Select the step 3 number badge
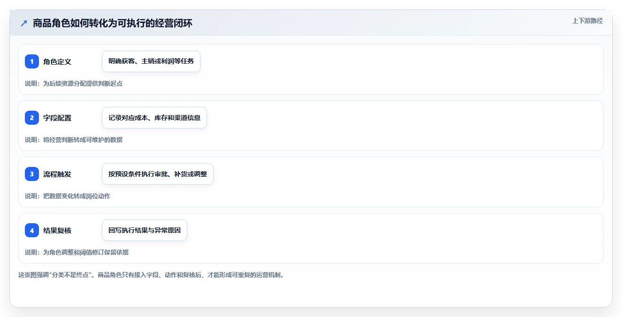 point(32,174)
